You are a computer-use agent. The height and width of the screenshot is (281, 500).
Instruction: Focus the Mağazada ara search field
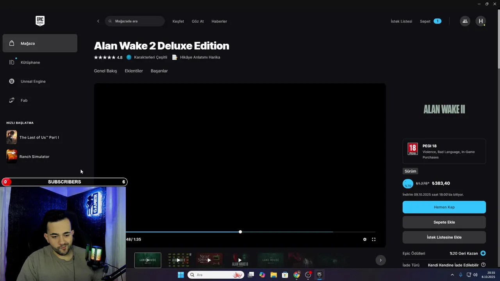[x=135, y=21]
